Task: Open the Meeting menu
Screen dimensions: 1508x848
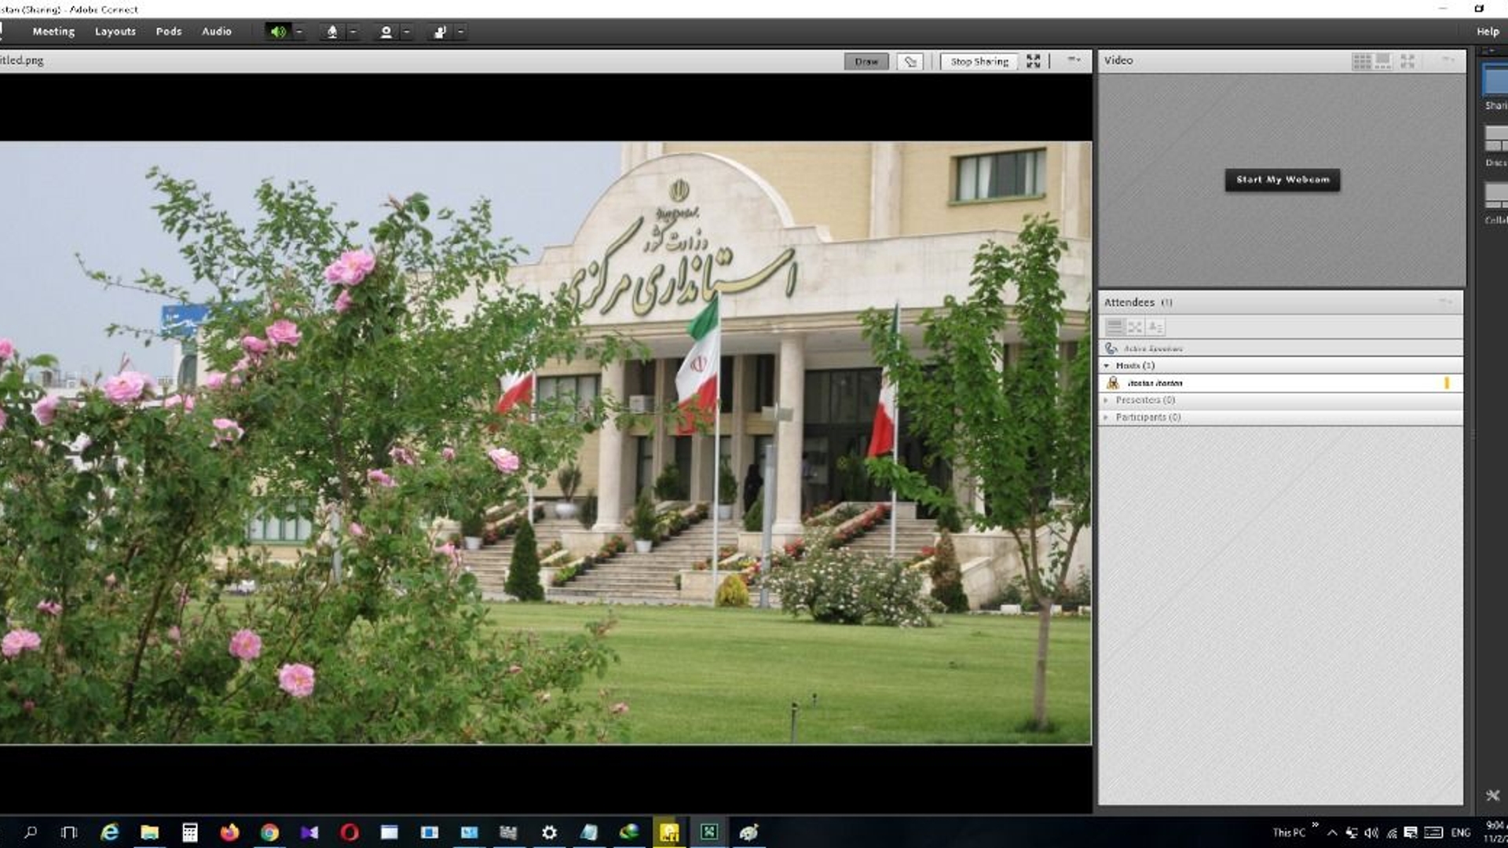Action: click(53, 31)
